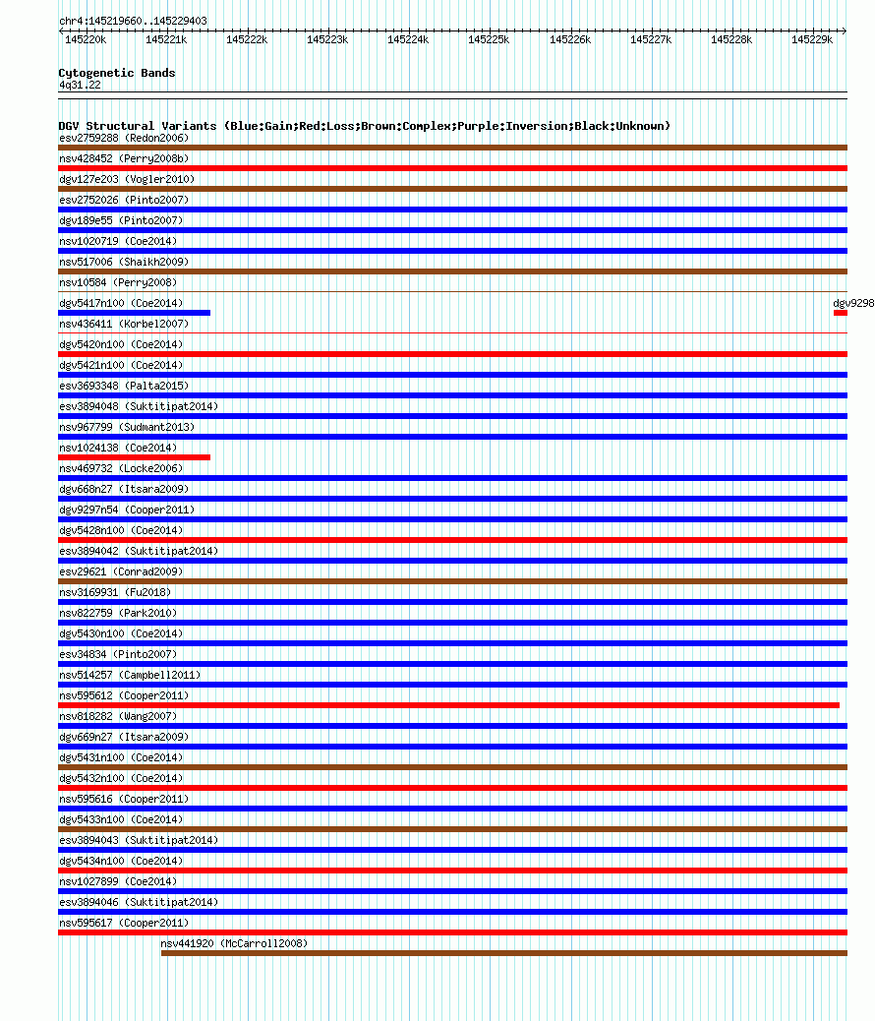This screenshot has width=875, height=1021.
Task: Open the dgv5420n100 (Coe2014) label
Action: pos(121,344)
